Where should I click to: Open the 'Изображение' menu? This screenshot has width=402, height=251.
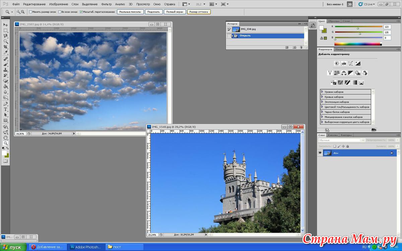pyautogui.click(x=58, y=4)
